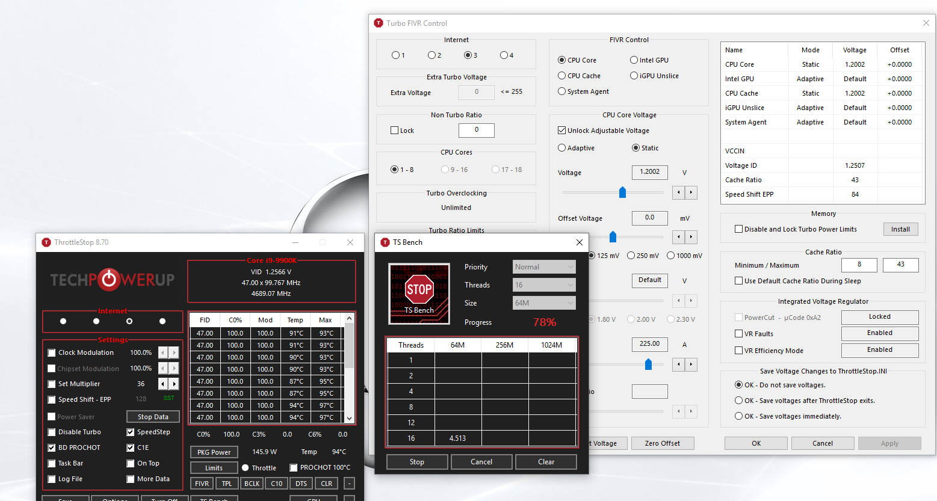
Task: Close the TS Bench window
Action: 579,242
